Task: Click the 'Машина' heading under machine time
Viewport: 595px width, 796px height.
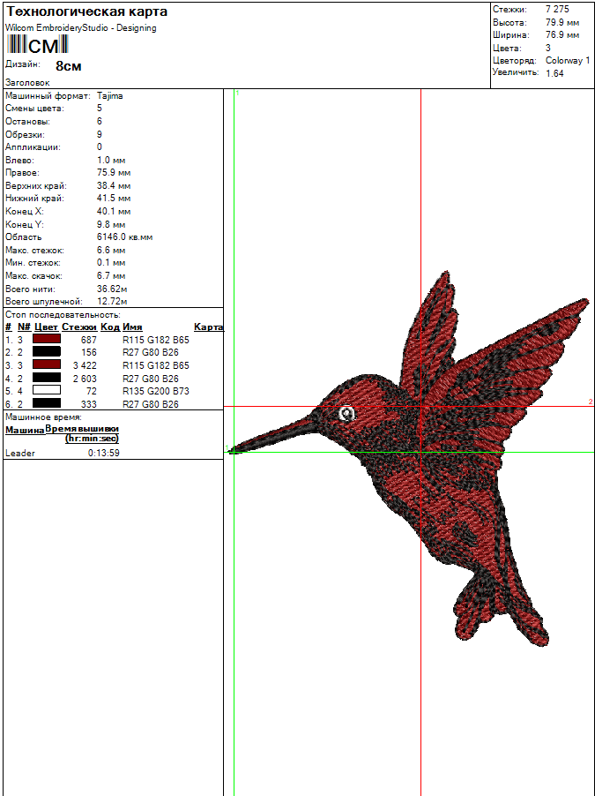Action: [25, 431]
